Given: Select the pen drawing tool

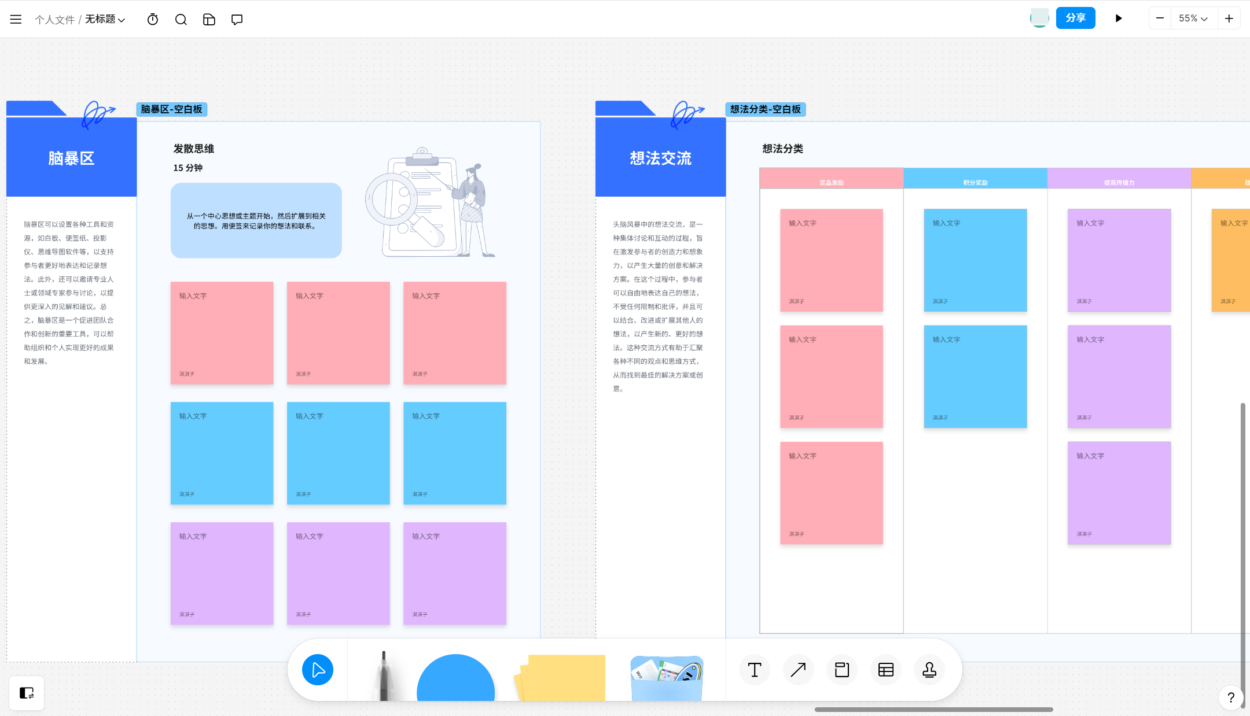Looking at the screenshot, I should pyautogui.click(x=383, y=676).
